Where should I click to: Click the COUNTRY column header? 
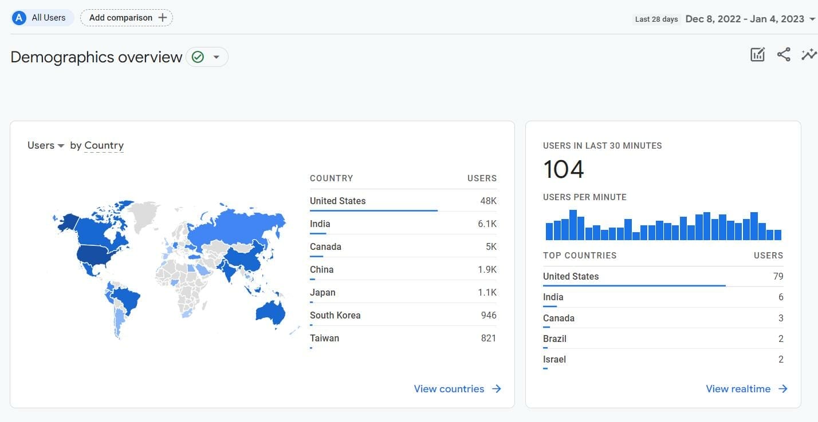tap(332, 178)
